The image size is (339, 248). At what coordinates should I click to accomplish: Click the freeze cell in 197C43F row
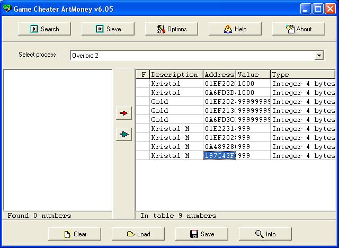click(143, 156)
